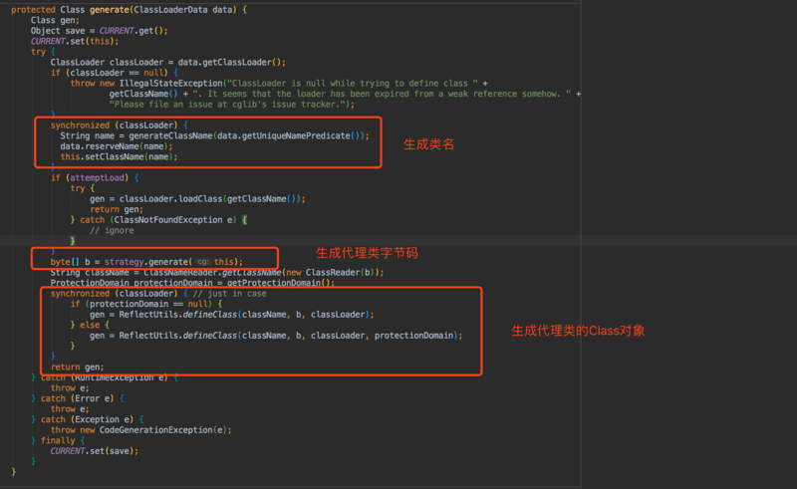
Task: Click the string 'It seems that the loader has been expired'
Action: 308,94
